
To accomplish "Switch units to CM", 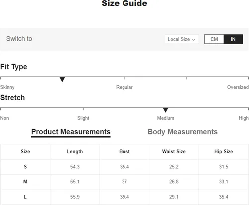I will 214,39.
